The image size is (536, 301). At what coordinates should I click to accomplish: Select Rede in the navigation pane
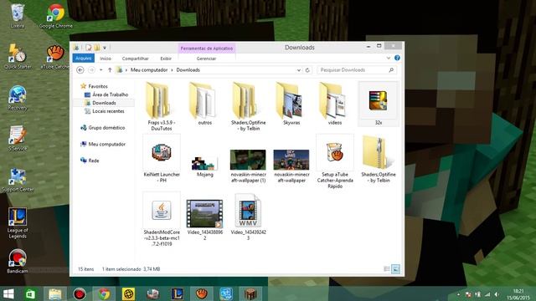click(x=93, y=161)
